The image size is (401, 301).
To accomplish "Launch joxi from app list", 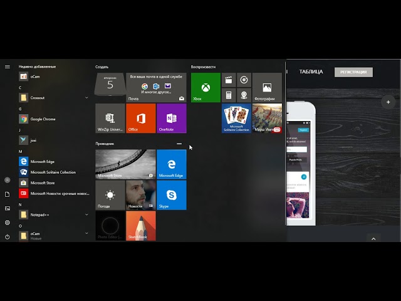I will click(54, 140).
